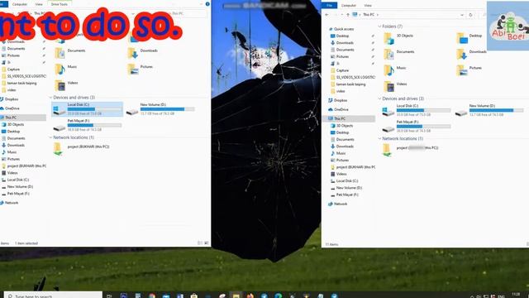Select OneDrive in left window sidebar
The image size is (529, 298).
pyautogui.click(x=10, y=108)
